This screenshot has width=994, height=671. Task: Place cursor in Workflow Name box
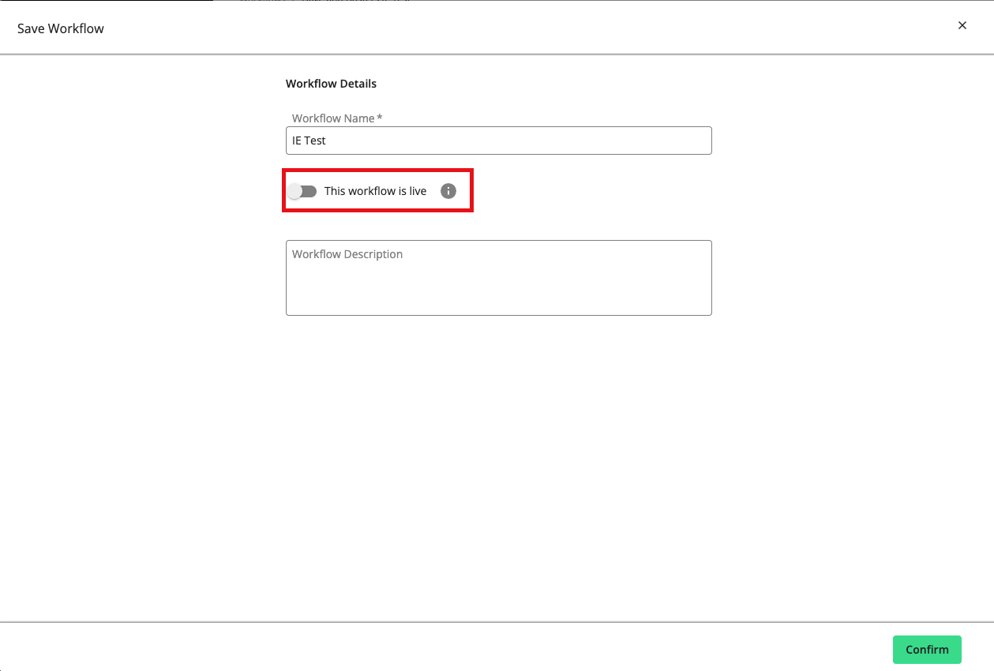point(498,140)
